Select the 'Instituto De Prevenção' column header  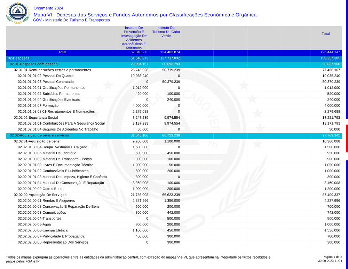tap(134, 38)
